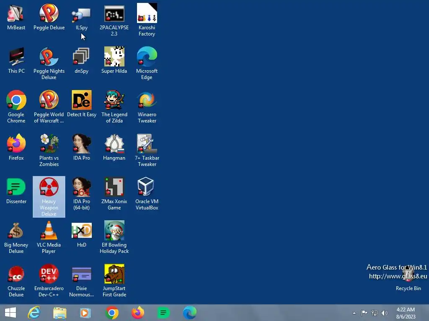
Task: Open Big Money Deluxe shortcut
Action: point(16,237)
